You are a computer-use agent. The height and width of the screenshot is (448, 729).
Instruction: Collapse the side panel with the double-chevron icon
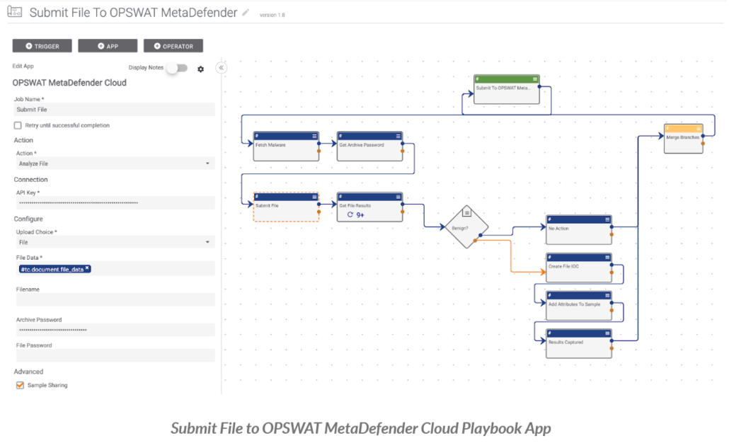pos(222,68)
